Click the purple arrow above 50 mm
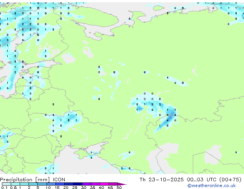The height and width of the screenshot is (189, 244). coord(122,184)
